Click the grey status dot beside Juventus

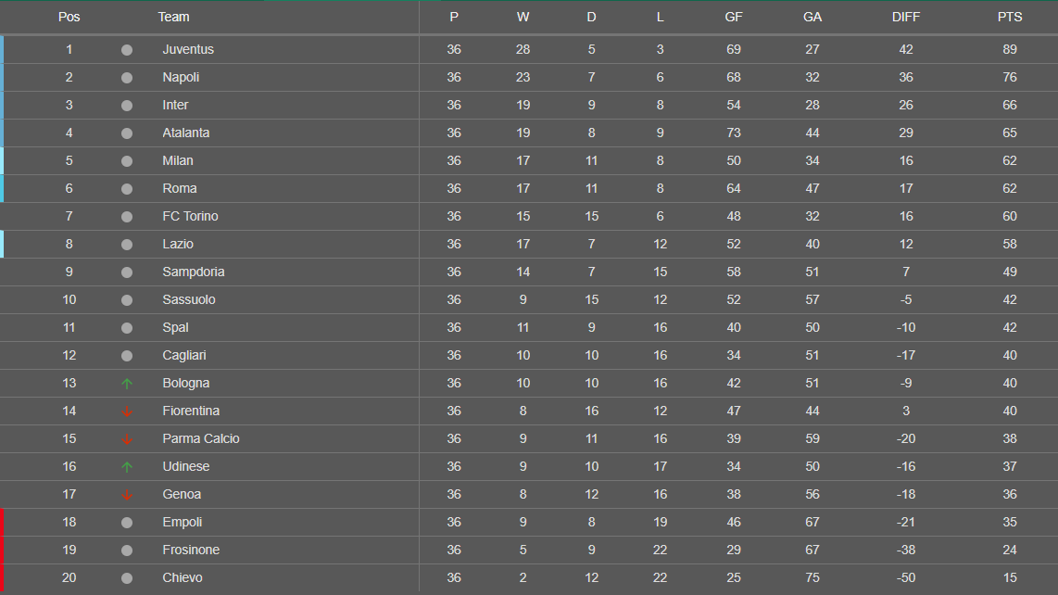[127, 49]
